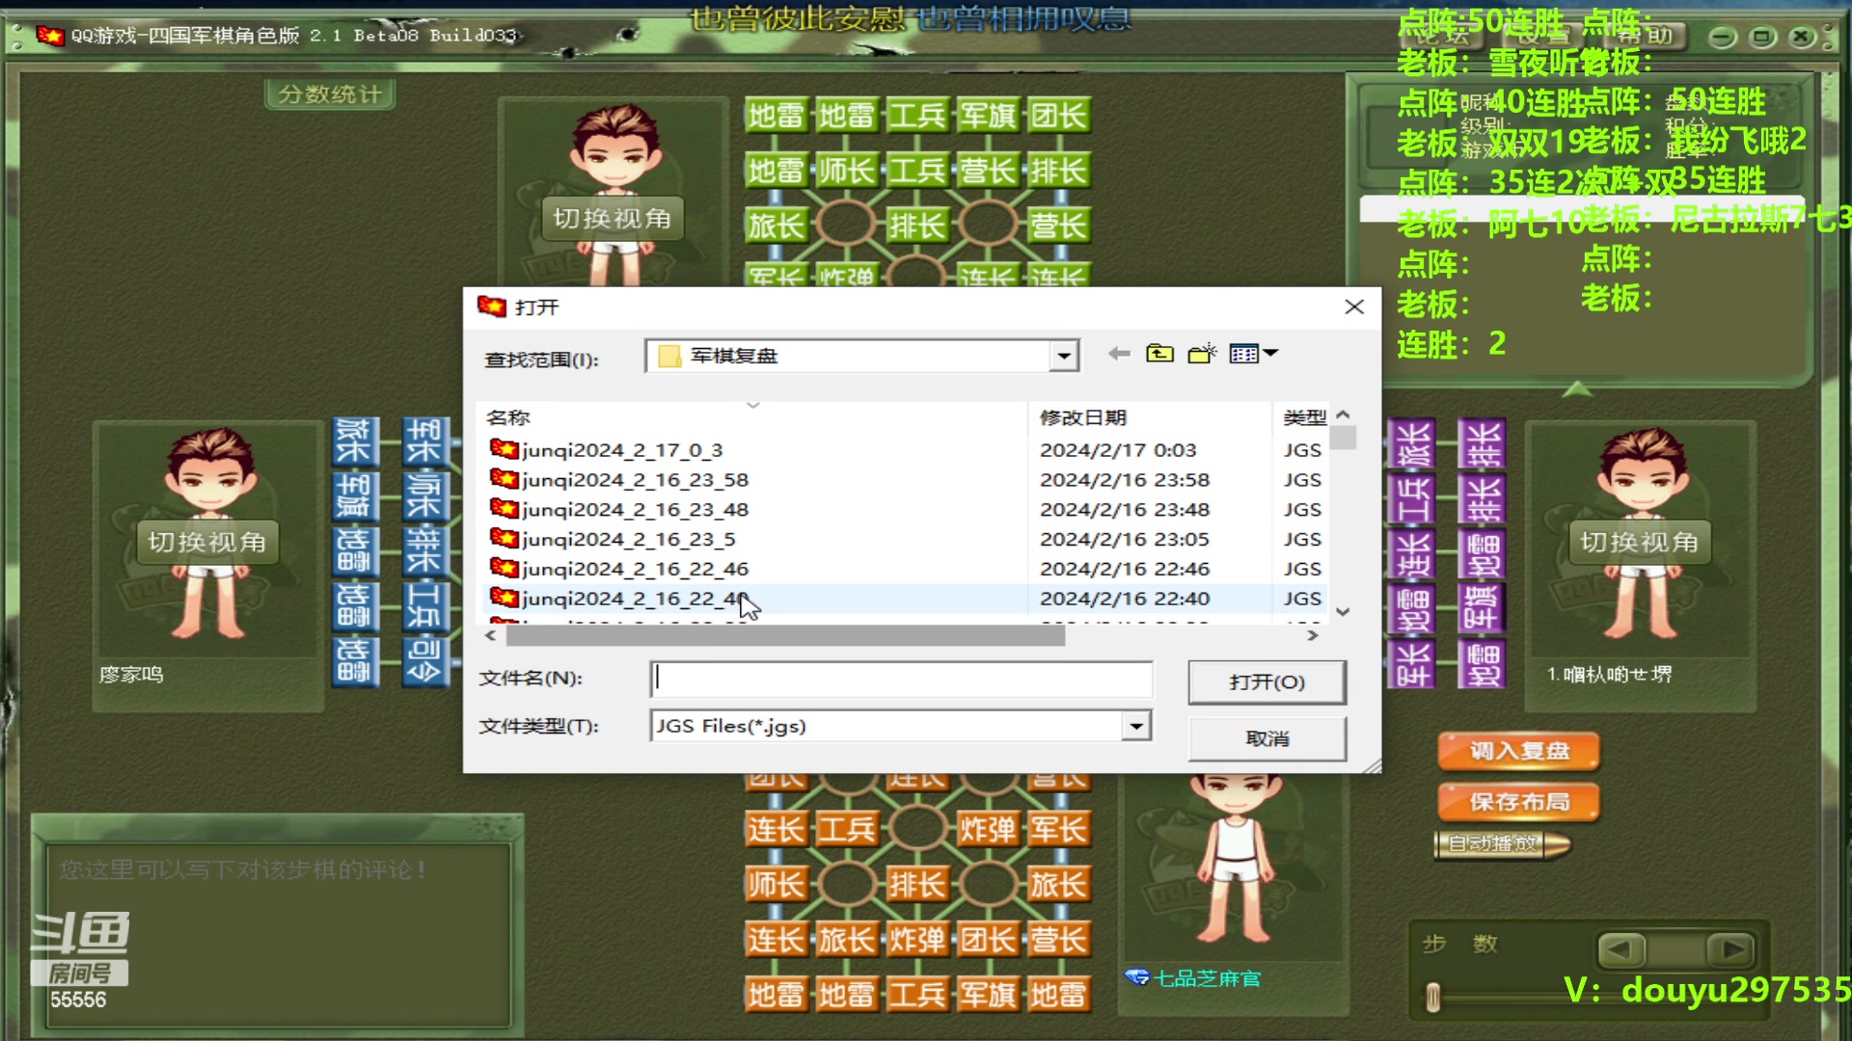
Task: Click the file list scroll-up arrow
Action: coord(1343,414)
